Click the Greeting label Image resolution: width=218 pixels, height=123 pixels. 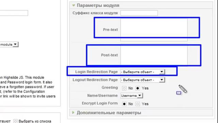pos(110,87)
